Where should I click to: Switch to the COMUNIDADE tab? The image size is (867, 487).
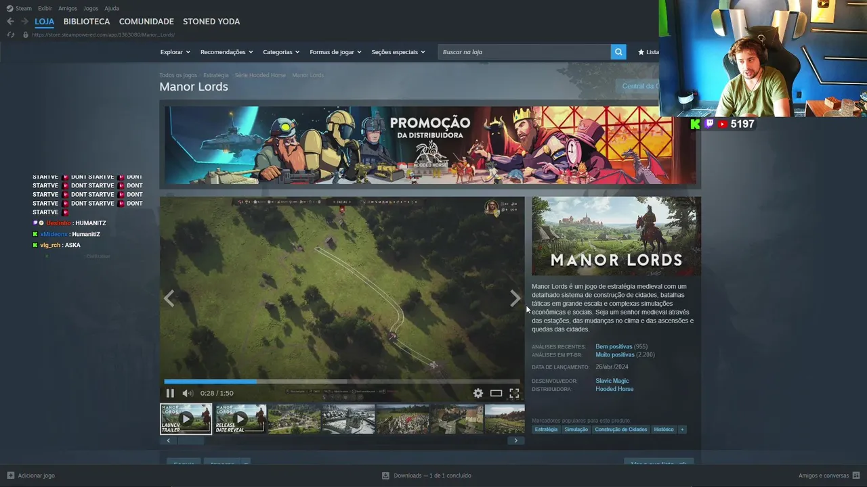tap(146, 22)
